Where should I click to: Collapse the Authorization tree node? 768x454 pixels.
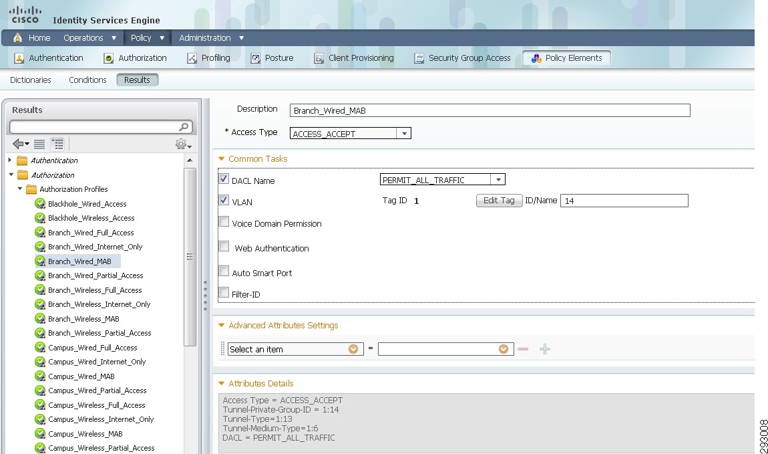click(11, 175)
